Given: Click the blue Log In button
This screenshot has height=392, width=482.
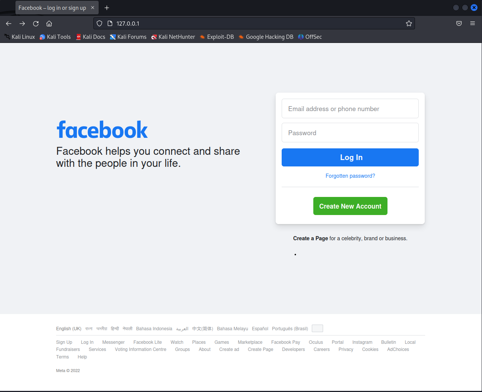Looking at the screenshot, I should click(x=350, y=157).
